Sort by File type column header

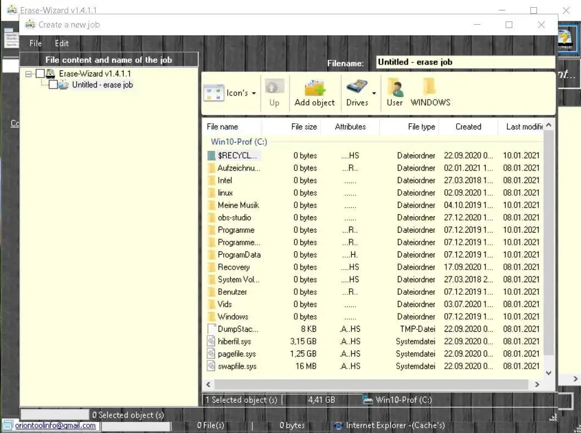click(409, 127)
